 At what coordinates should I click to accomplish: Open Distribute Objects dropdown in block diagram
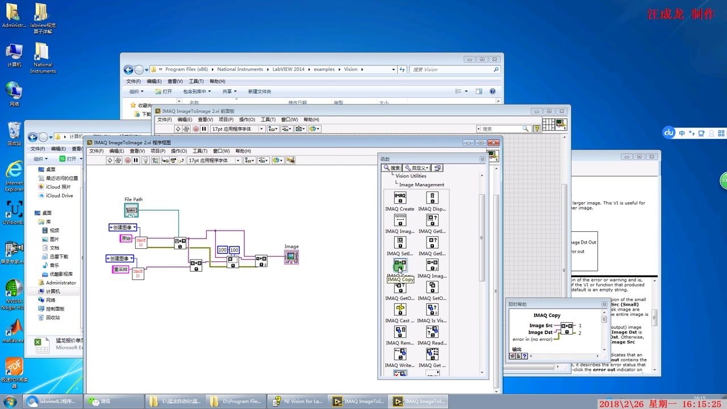pos(264,161)
